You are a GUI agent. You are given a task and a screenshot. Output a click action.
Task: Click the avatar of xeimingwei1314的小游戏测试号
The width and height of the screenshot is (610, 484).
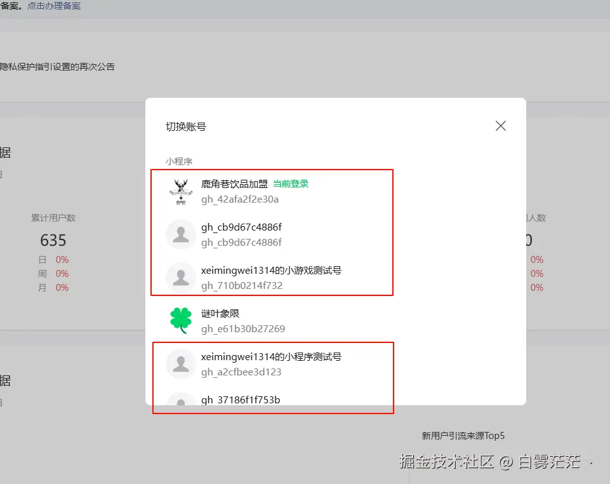[180, 277]
